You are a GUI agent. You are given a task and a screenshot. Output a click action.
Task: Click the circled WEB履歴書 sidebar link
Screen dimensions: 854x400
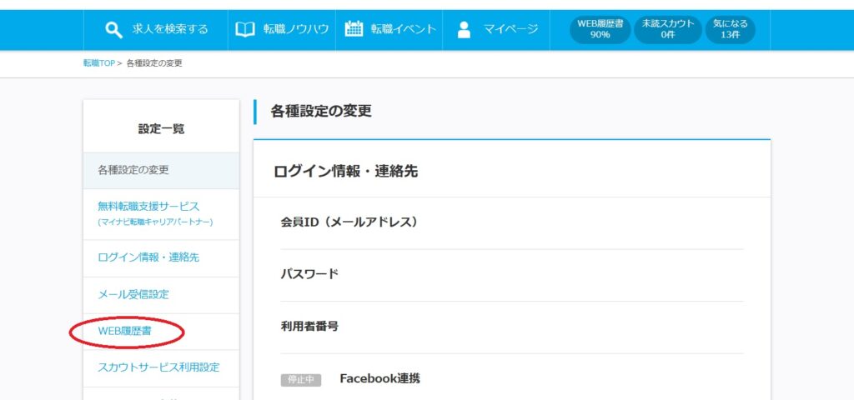[126, 331]
